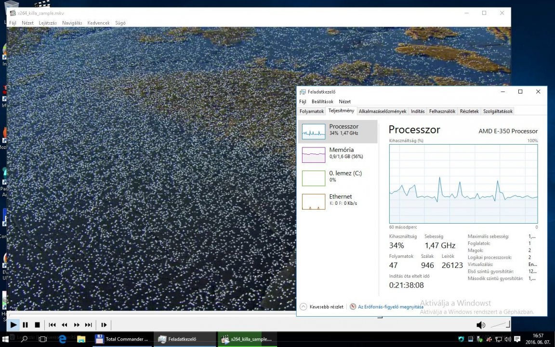555x347 pixels.
Task: Switch to the Folyamatok tab
Action: 312,111
